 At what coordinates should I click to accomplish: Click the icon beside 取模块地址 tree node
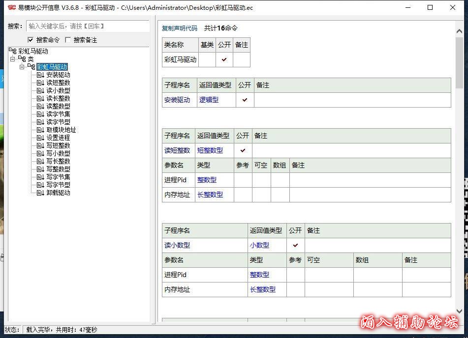coord(40,130)
